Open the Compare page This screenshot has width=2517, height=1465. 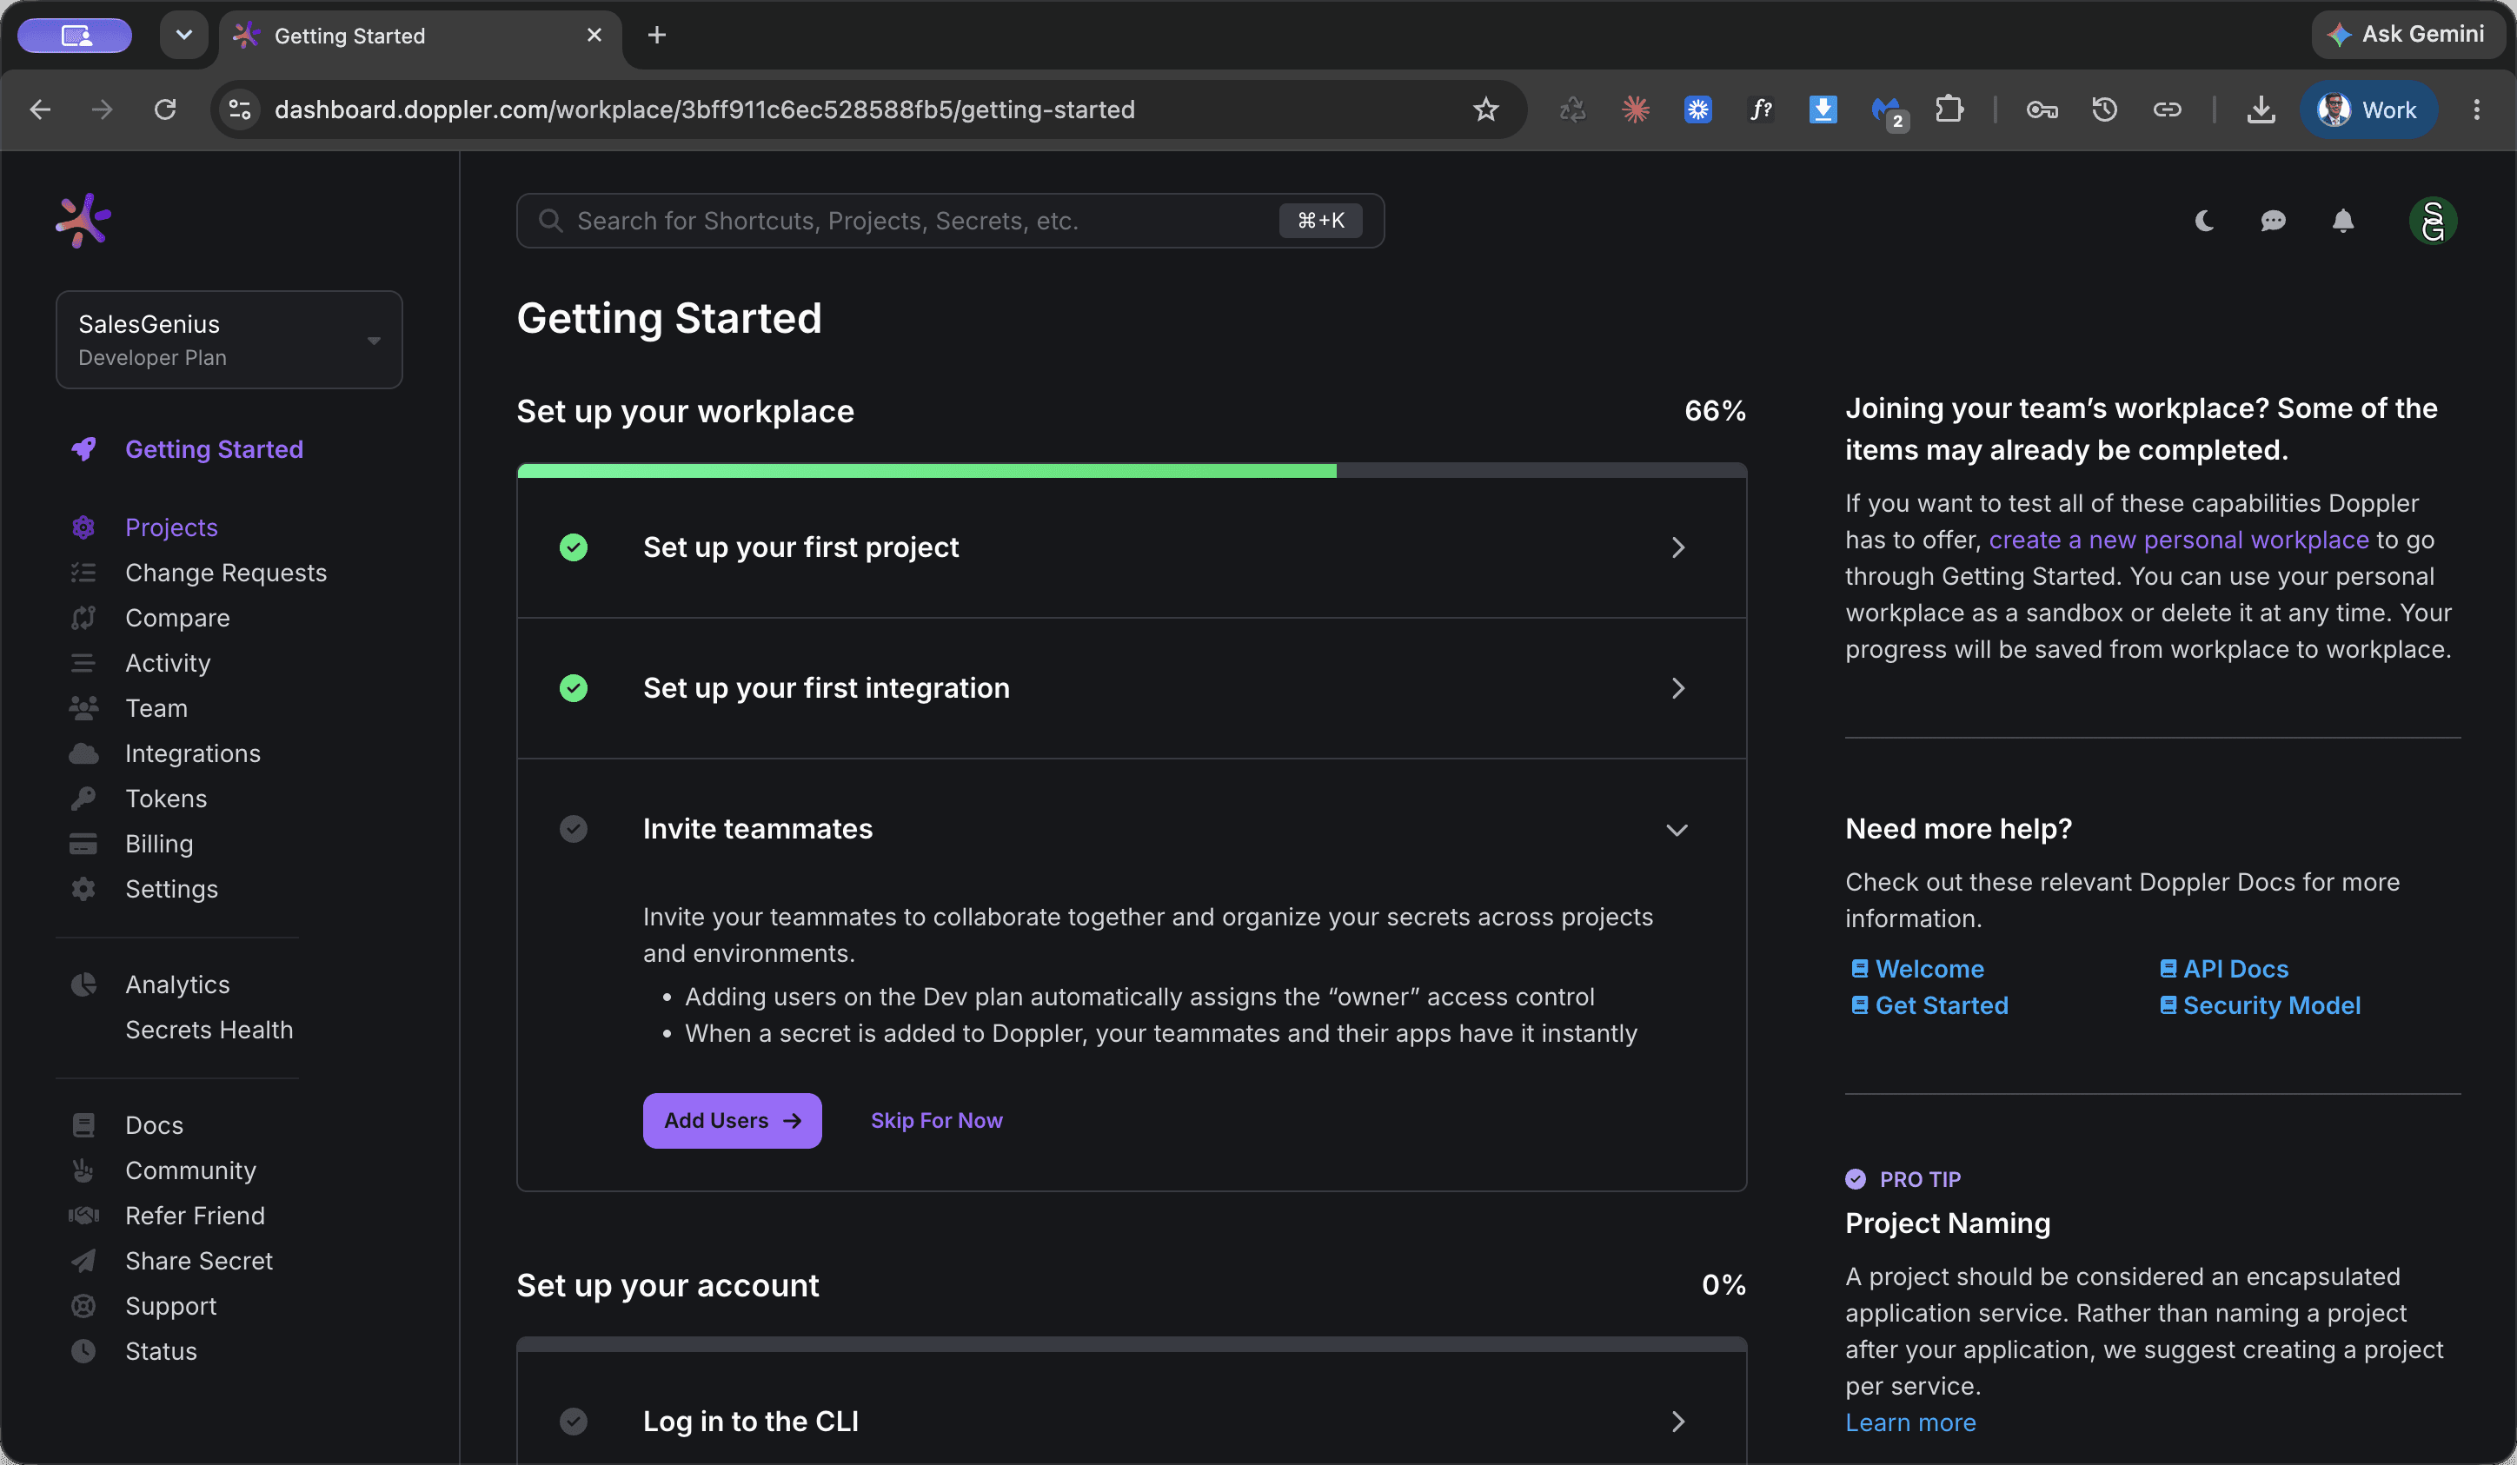(176, 618)
